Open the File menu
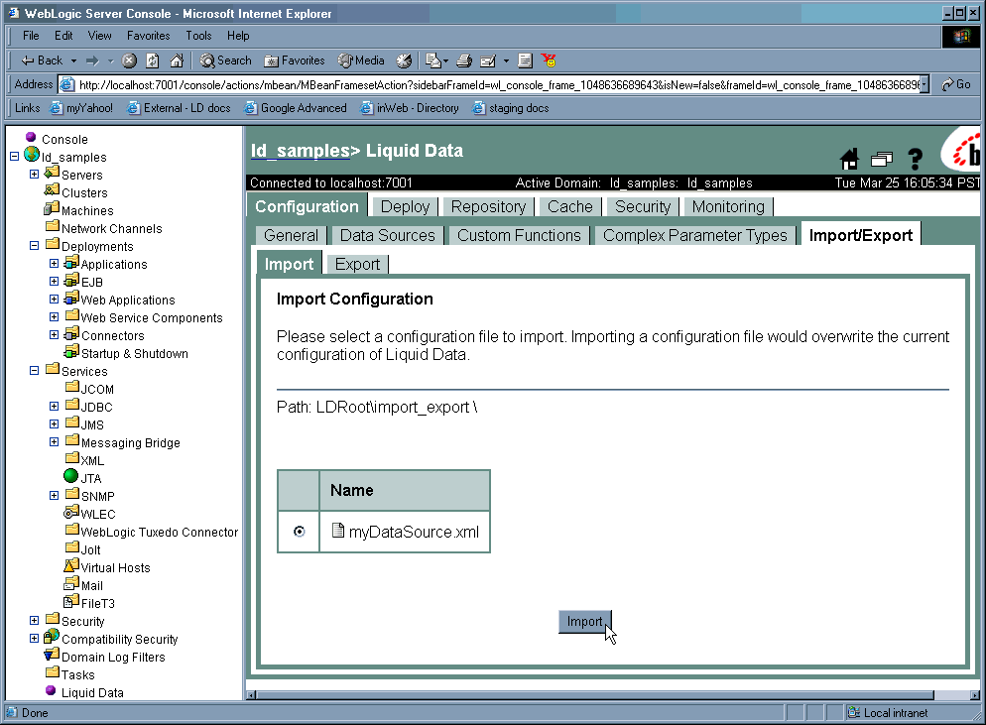This screenshot has width=986, height=725. [31, 36]
